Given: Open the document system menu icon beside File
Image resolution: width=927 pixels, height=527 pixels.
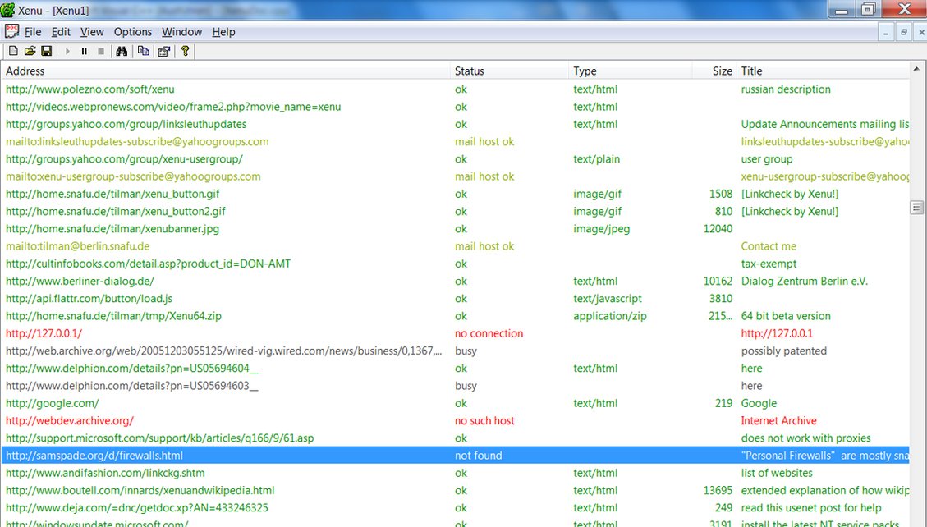Looking at the screenshot, I should (x=11, y=31).
